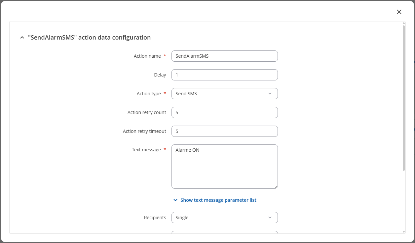Click the Action name label
The width and height of the screenshot is (415, 243).
point(147,56)
